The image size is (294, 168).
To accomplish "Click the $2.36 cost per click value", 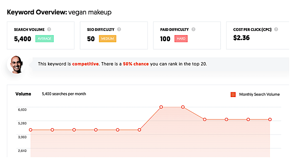I will (x=241, y=38).
